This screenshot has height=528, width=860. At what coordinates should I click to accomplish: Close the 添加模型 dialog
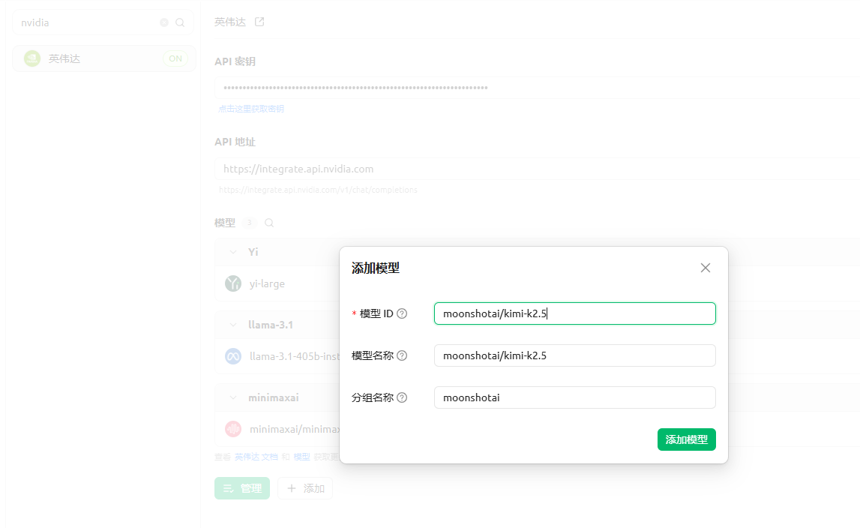tap(706, 268)
